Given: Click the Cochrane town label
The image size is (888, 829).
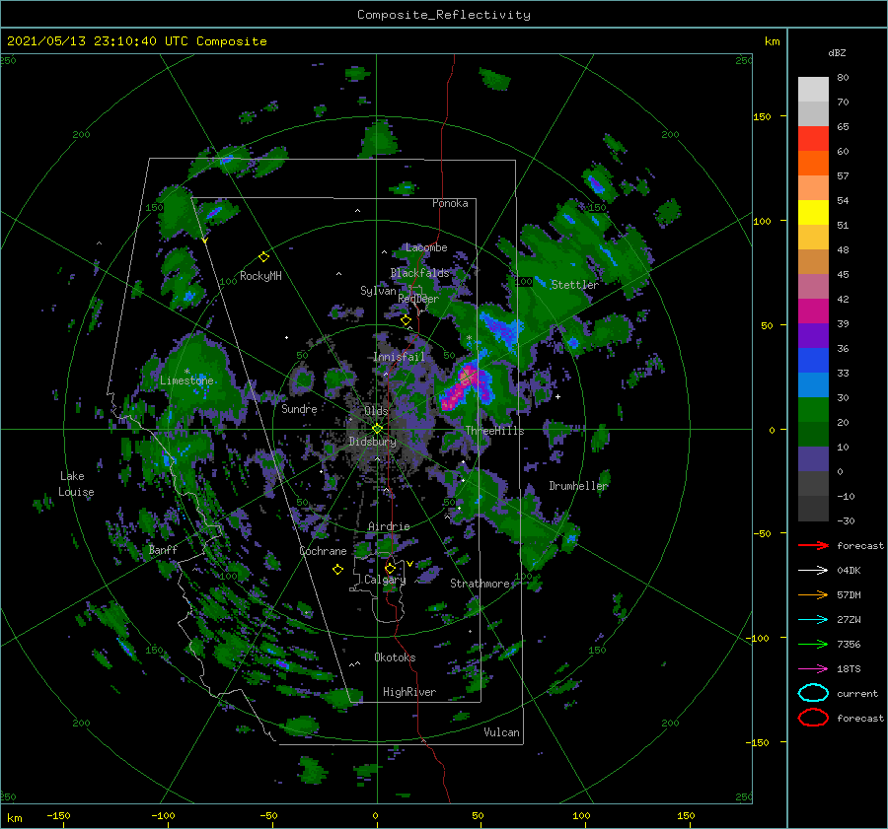Looking at the screenshot, I should [323, 551].
